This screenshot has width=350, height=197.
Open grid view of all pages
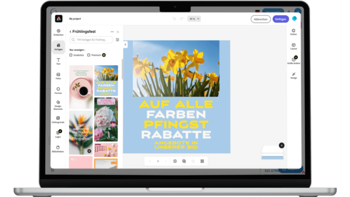[202, 161]
